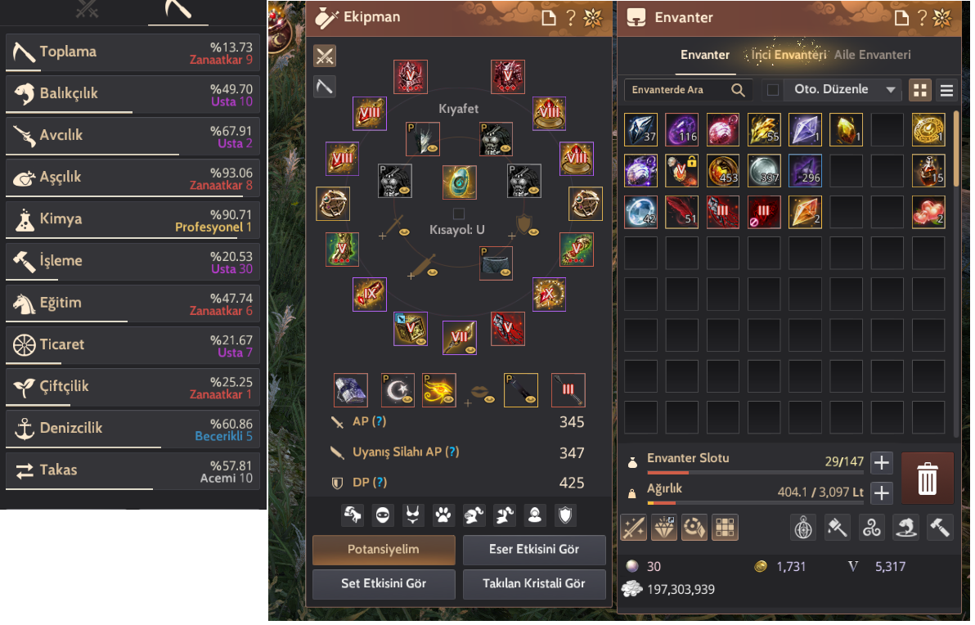975x625 pixels.
Task: Open the Aile Envanteri tab
Action: click(872, 55)
